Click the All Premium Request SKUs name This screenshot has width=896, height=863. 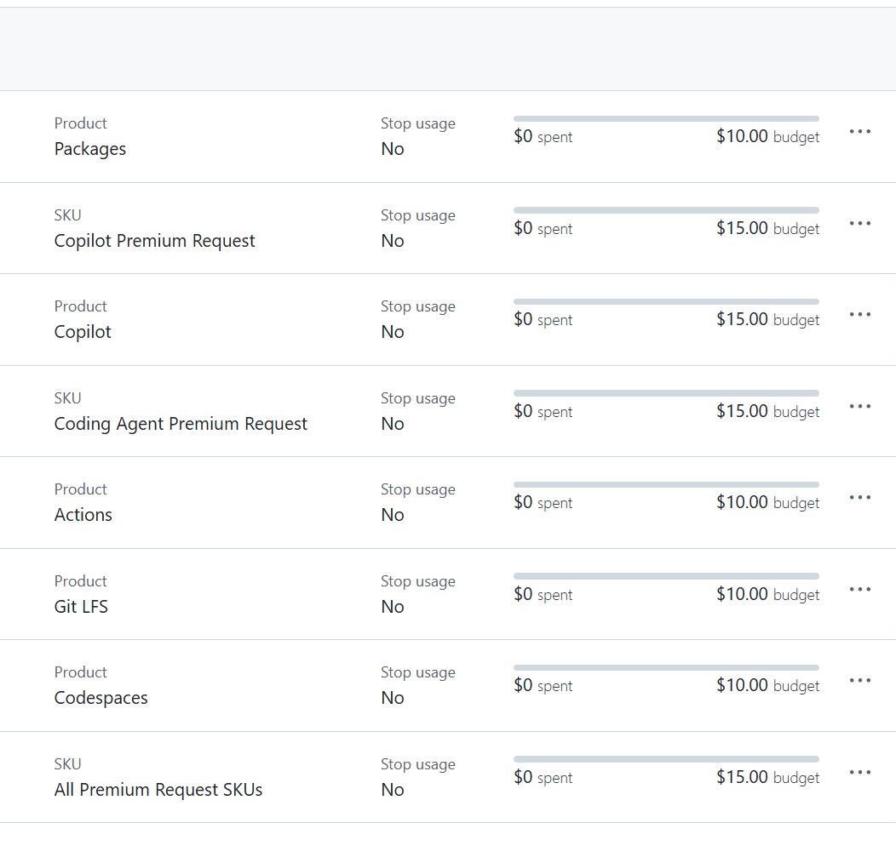coord(158,790)
